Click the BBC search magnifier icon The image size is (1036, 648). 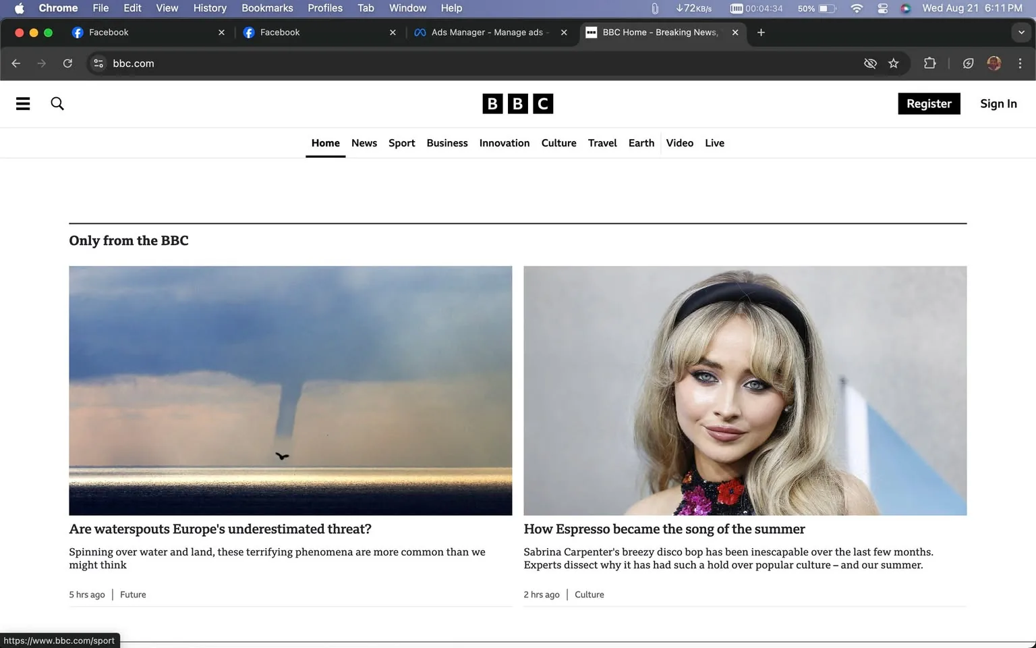pyautogui.click(x=57, y=103)
